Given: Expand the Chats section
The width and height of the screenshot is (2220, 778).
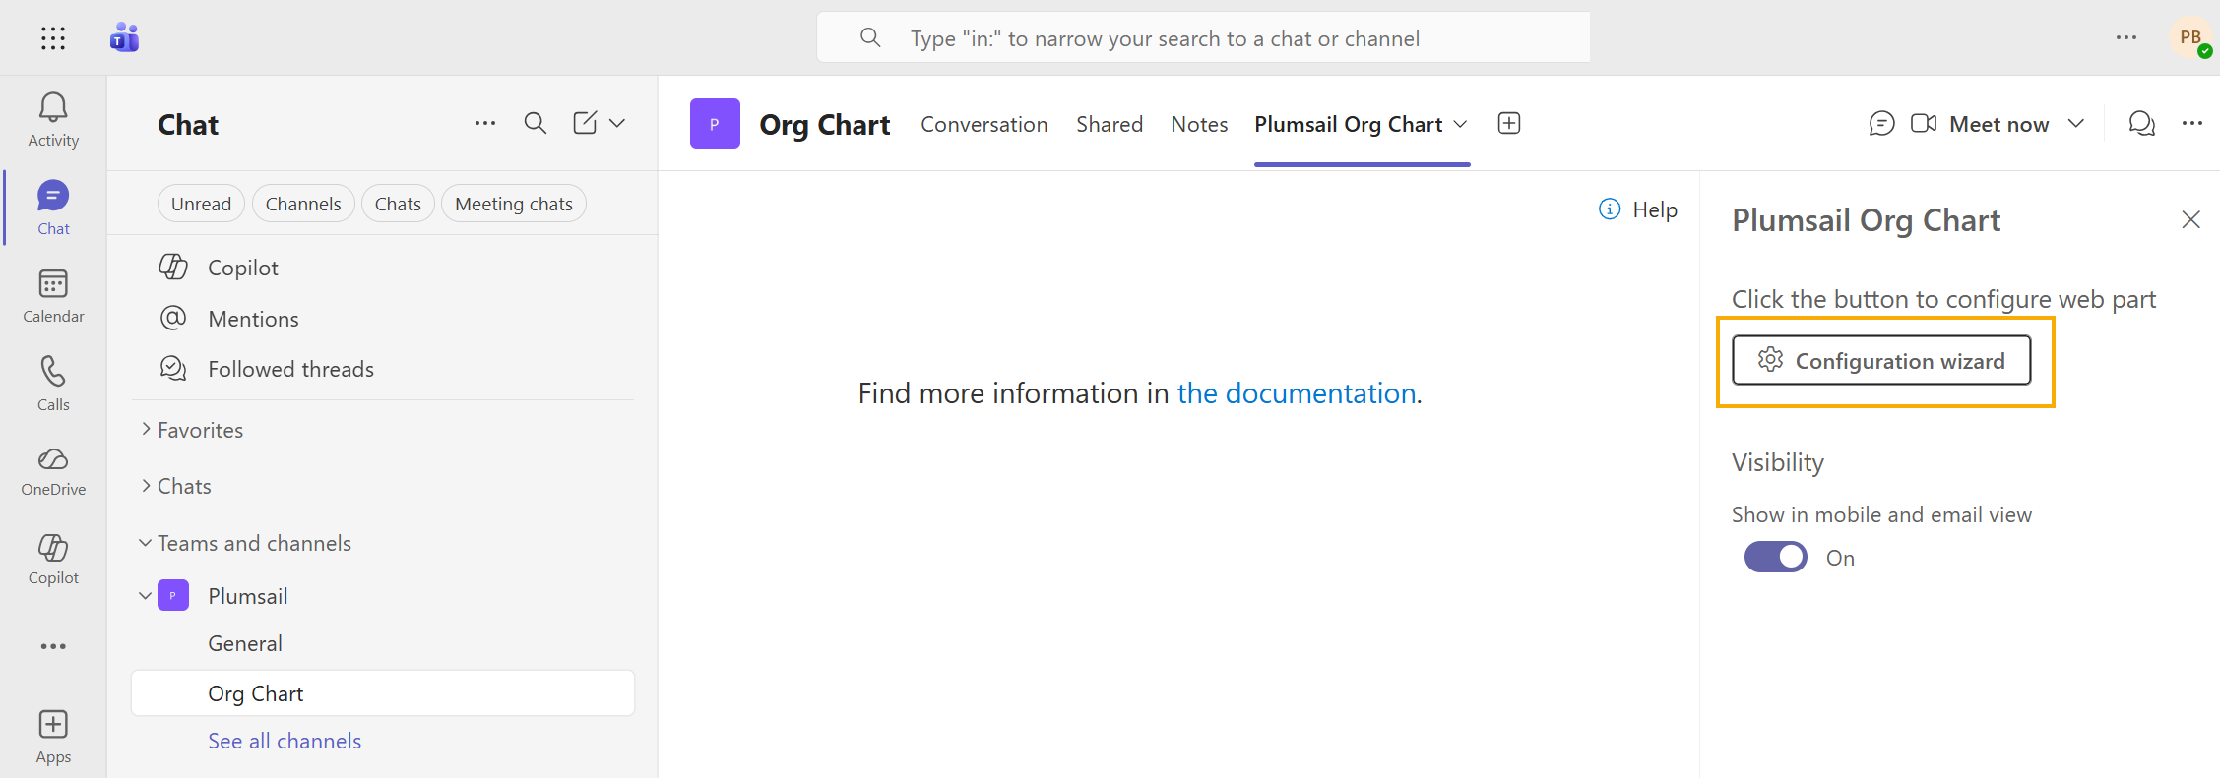Looking at the screenshot, I should [145, 486].
